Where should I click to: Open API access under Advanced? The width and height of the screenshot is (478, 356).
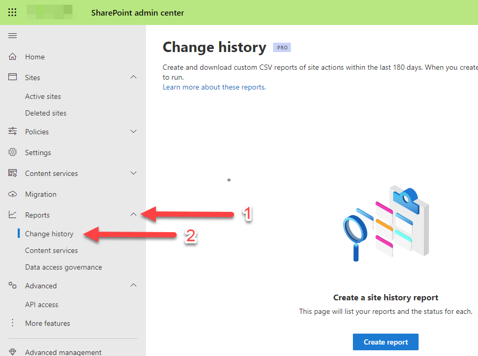[x=42, y=304]
